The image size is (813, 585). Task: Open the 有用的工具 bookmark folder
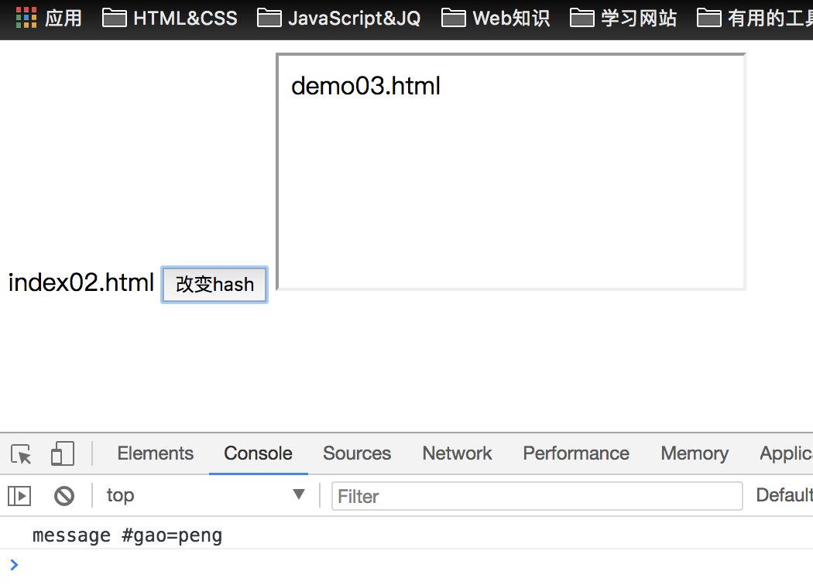(x=755, y=17)
